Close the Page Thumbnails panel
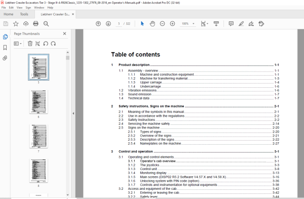The width and height of the screenshot is (304, 199). pyautogui.click(x=64, y=34)
